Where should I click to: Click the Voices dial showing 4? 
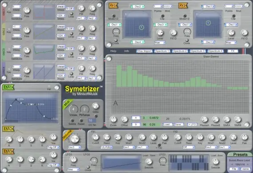tap(73, 109)
